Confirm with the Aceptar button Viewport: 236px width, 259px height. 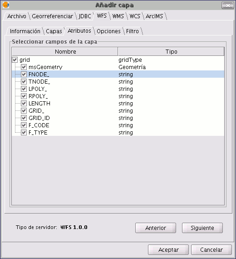pos(168,249)
